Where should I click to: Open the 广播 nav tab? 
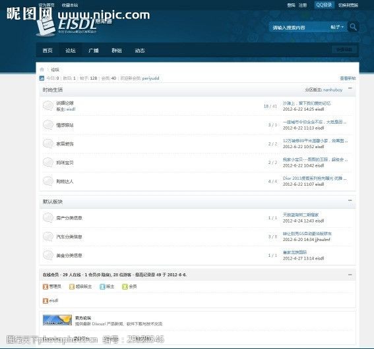click(94, 51)
